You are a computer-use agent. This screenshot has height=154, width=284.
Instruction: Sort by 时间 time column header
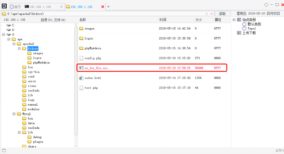click(x=163, y=20)
